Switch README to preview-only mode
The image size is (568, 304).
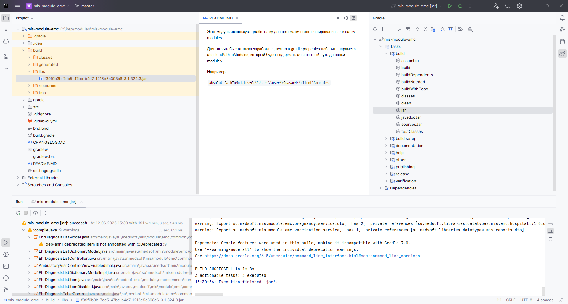(353, 18)
